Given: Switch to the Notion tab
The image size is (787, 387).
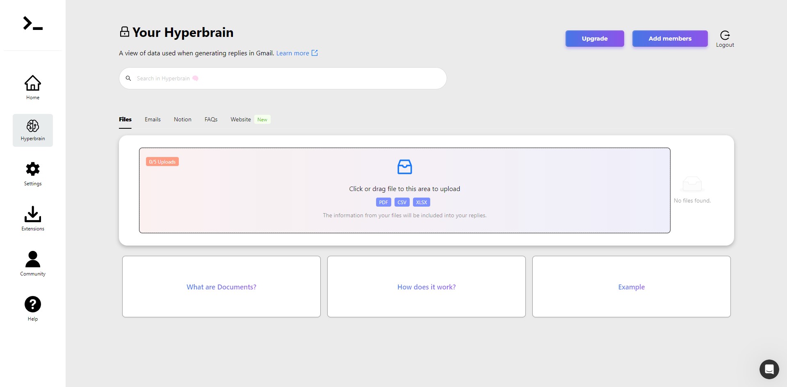Looking at the screenshot, I should click(182, 119).
